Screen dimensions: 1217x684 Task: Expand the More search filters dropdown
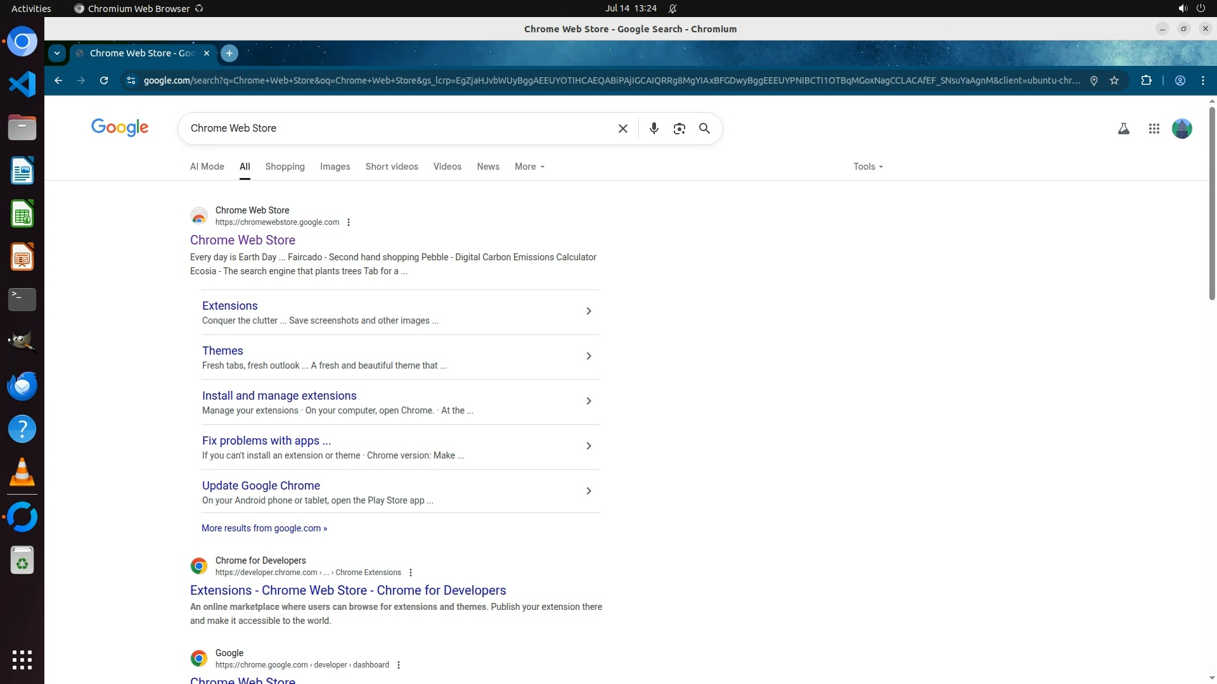(529, 167)
